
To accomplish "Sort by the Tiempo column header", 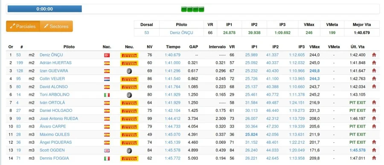I will point(173,47).
